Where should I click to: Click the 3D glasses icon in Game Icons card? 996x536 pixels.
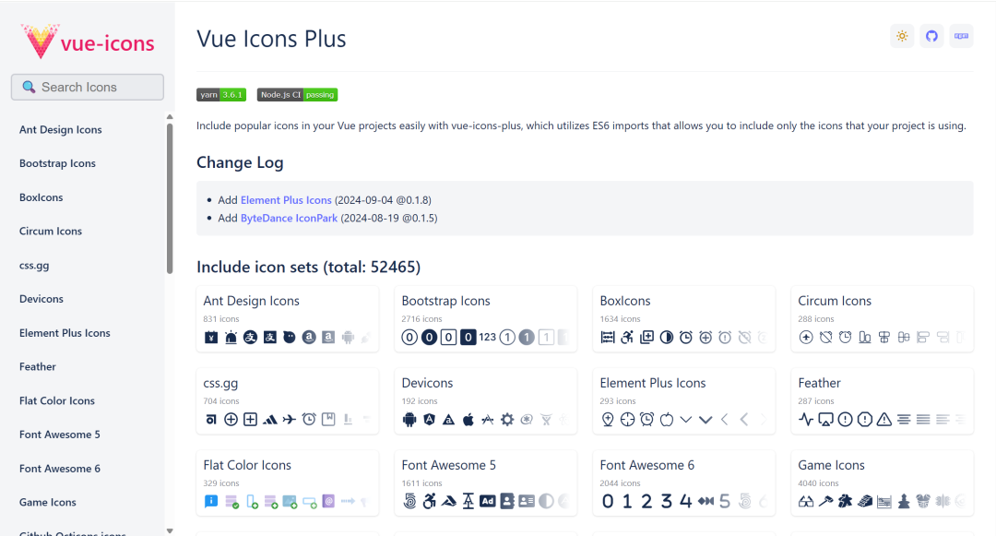pyautogui.click(x=806, y=502)
